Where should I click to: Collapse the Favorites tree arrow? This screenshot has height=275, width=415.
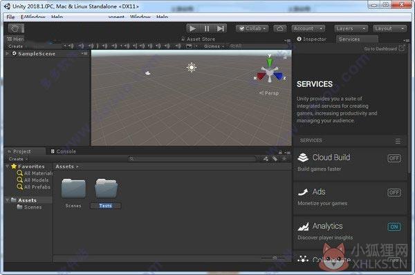8,167
